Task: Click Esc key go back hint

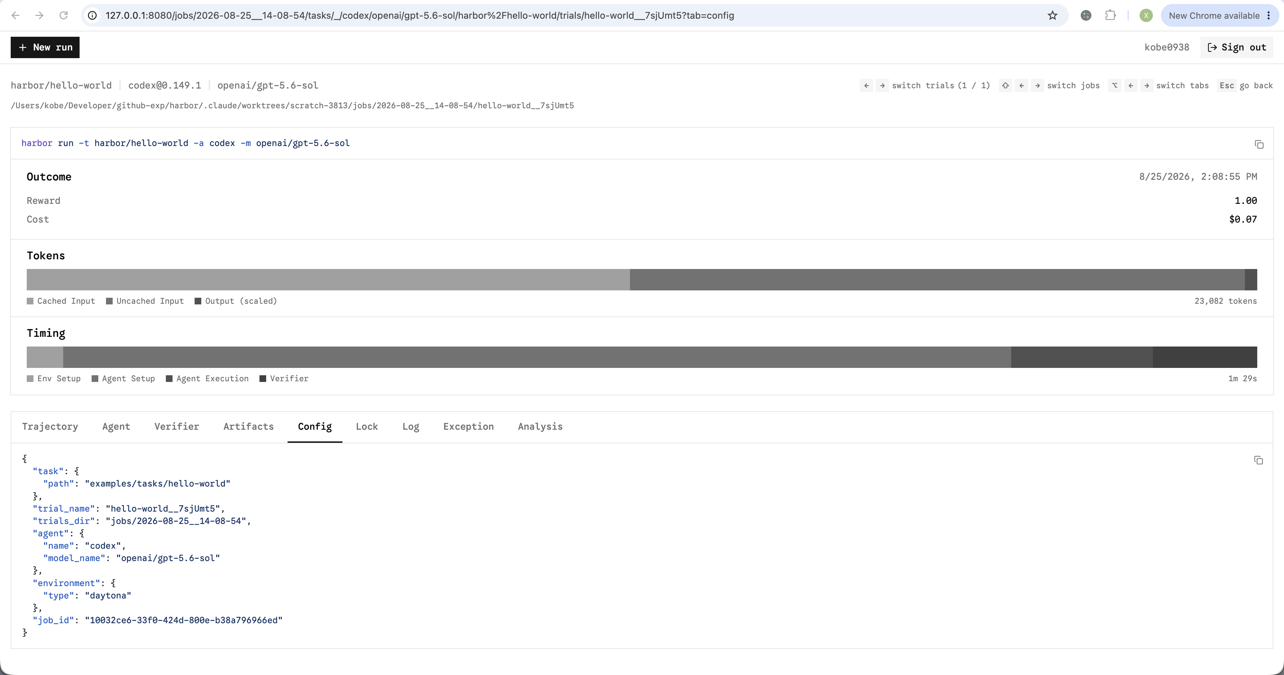Action: pyautogui.click(x=1227, y=86)
